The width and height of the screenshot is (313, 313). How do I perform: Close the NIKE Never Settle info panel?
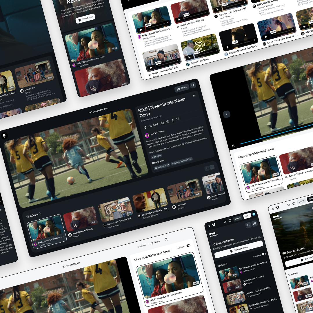[194, 96]
